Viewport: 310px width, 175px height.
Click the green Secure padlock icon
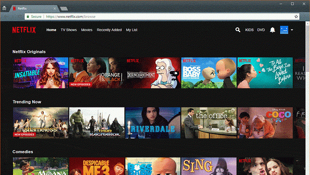tap(28, 17)
